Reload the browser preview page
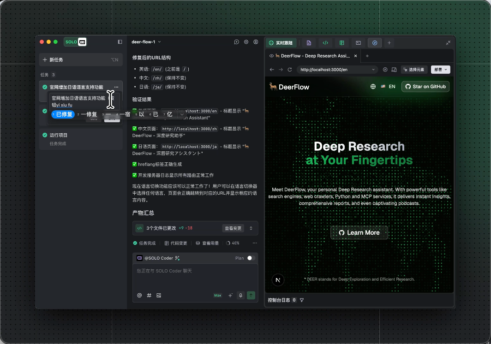 290,70
